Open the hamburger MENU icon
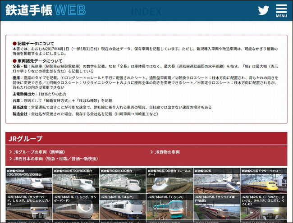 281,11
